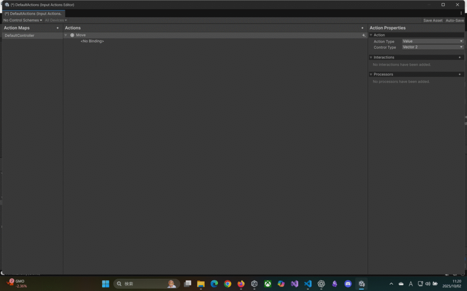The image size is (467, 291).
Task: Add a new action in Actions panel
Action: pyautogui.click(x=363, y=28)
